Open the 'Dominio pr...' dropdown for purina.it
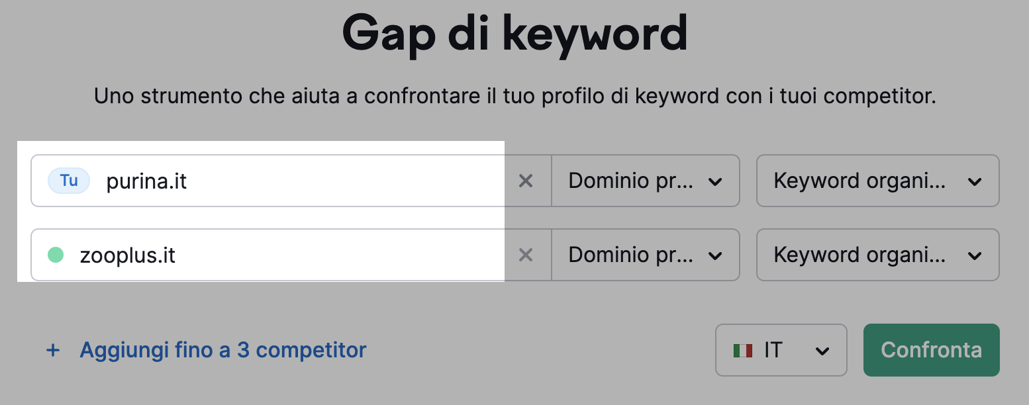Viewport: 1029px width, 405px height. coord(646,181)
